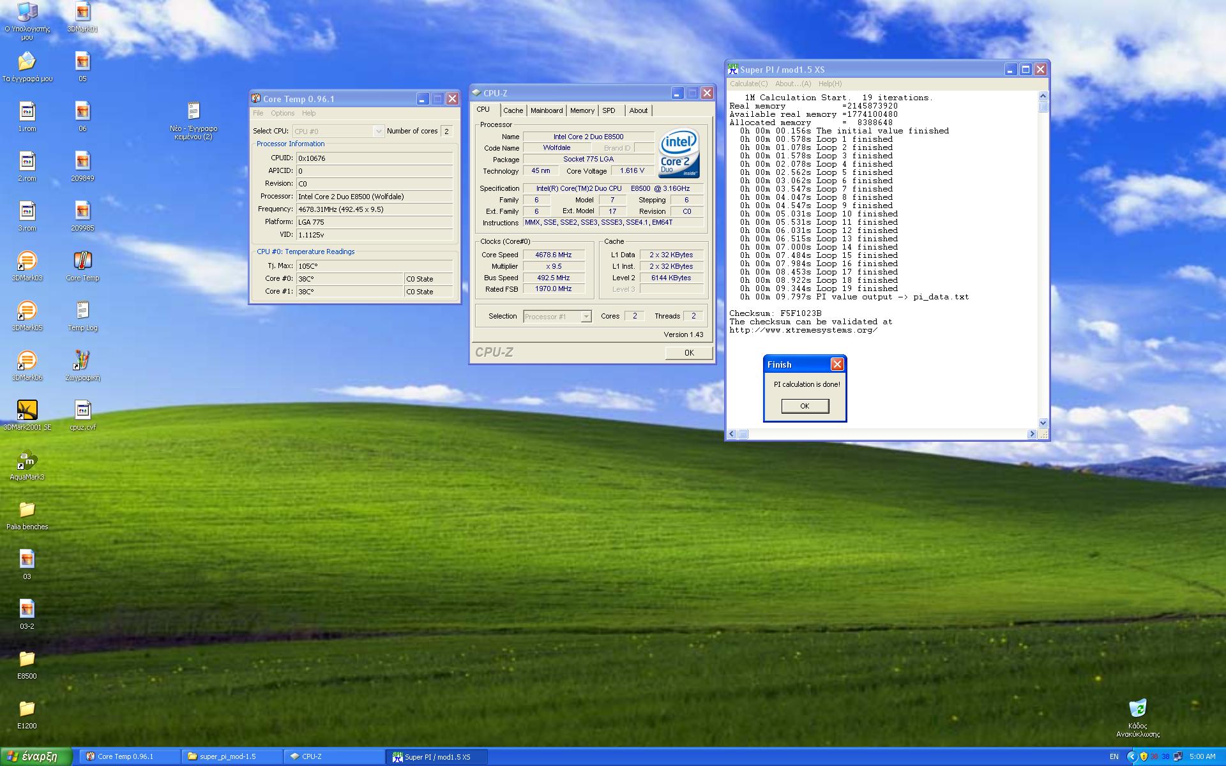The height and width of the screenshot is (766, 1226).
Task: Click the EN language indicator in tray
Action: click(x=1114, y=756)
